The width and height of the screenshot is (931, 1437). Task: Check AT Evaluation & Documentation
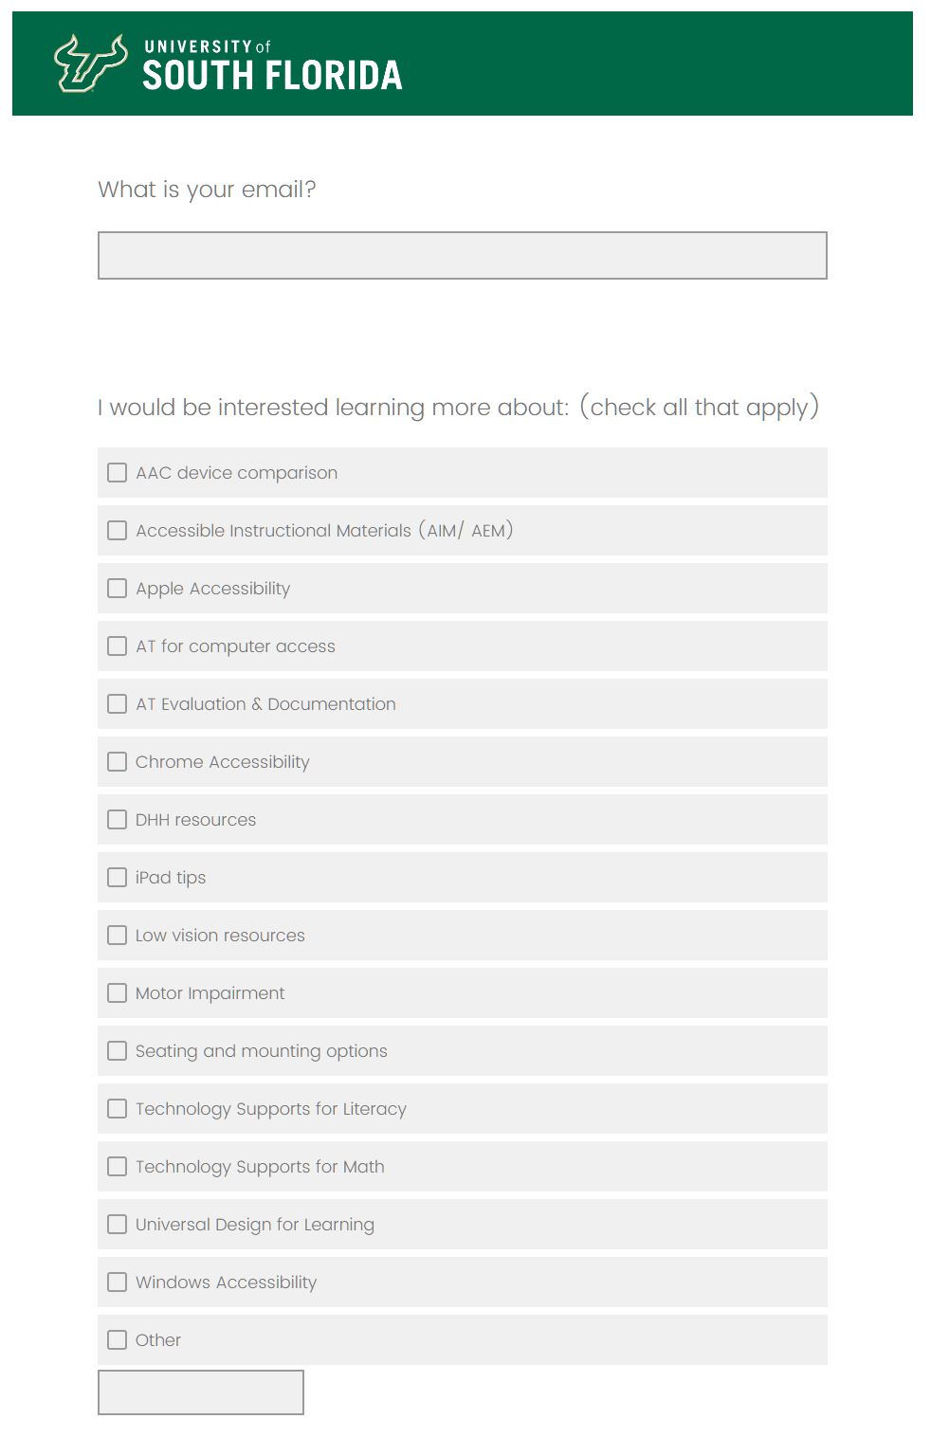pos(117,703)
